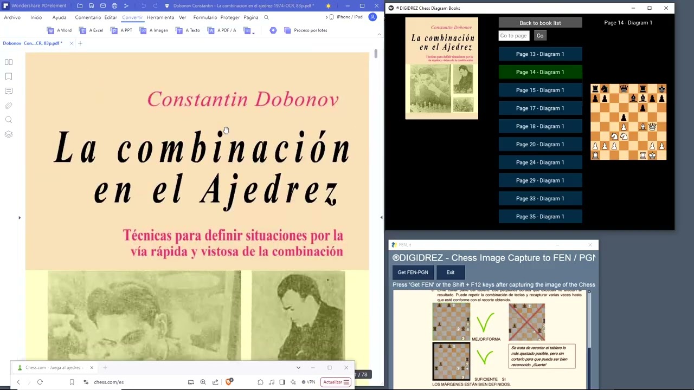Start Proceso por lotes batch process

[x=306, y=30]
